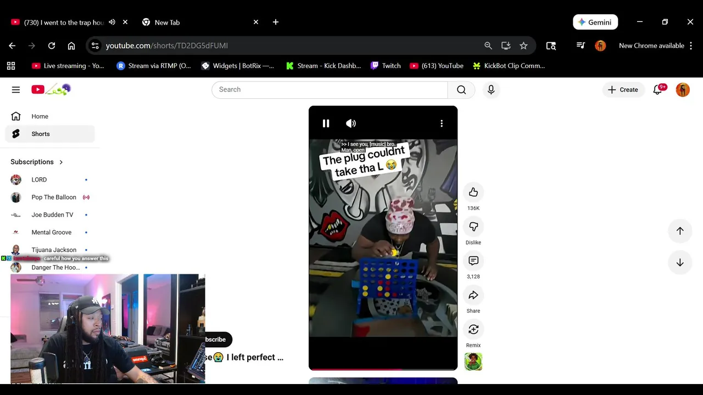
Task: Open the LORD subscription channel
Action: point(50,179)
